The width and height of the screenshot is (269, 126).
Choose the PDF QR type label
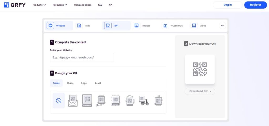point(116,26)
